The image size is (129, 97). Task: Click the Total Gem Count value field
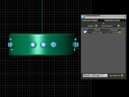click(123, 20)
